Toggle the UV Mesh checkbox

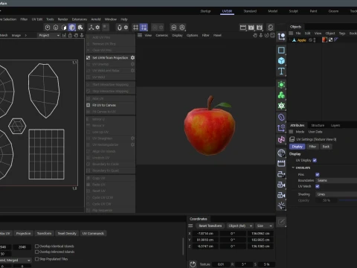pyautogui.click(x=318, y=186)
